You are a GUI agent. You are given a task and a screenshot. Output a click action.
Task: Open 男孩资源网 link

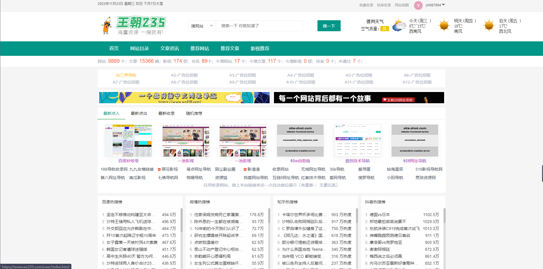coord(426,178)
